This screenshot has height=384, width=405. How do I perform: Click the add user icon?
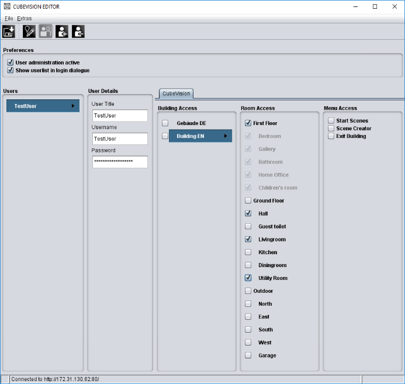[62, 32]
